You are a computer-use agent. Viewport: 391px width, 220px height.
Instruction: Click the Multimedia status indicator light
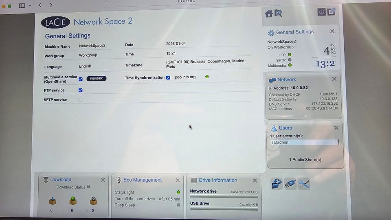pos(290,65)
